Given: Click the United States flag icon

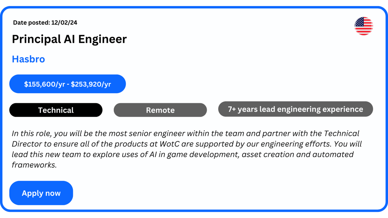Looking at the screenshot, I should pos(363,26).
